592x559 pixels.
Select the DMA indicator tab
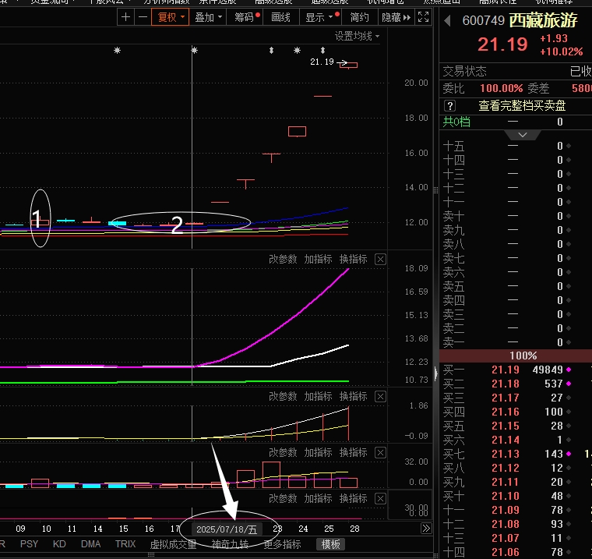click(90, 544)
